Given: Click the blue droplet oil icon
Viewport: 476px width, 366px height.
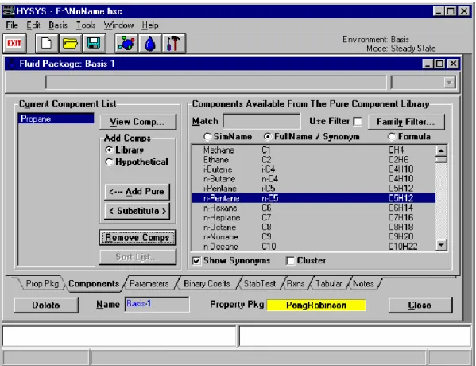Looking at the screenshot, I should click(150, 44).
